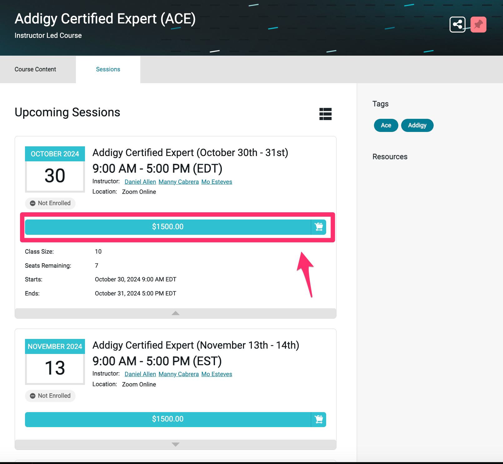Add November 13th session to cart
This screenshot has height=464, width=503.
[x=319, y=420]
